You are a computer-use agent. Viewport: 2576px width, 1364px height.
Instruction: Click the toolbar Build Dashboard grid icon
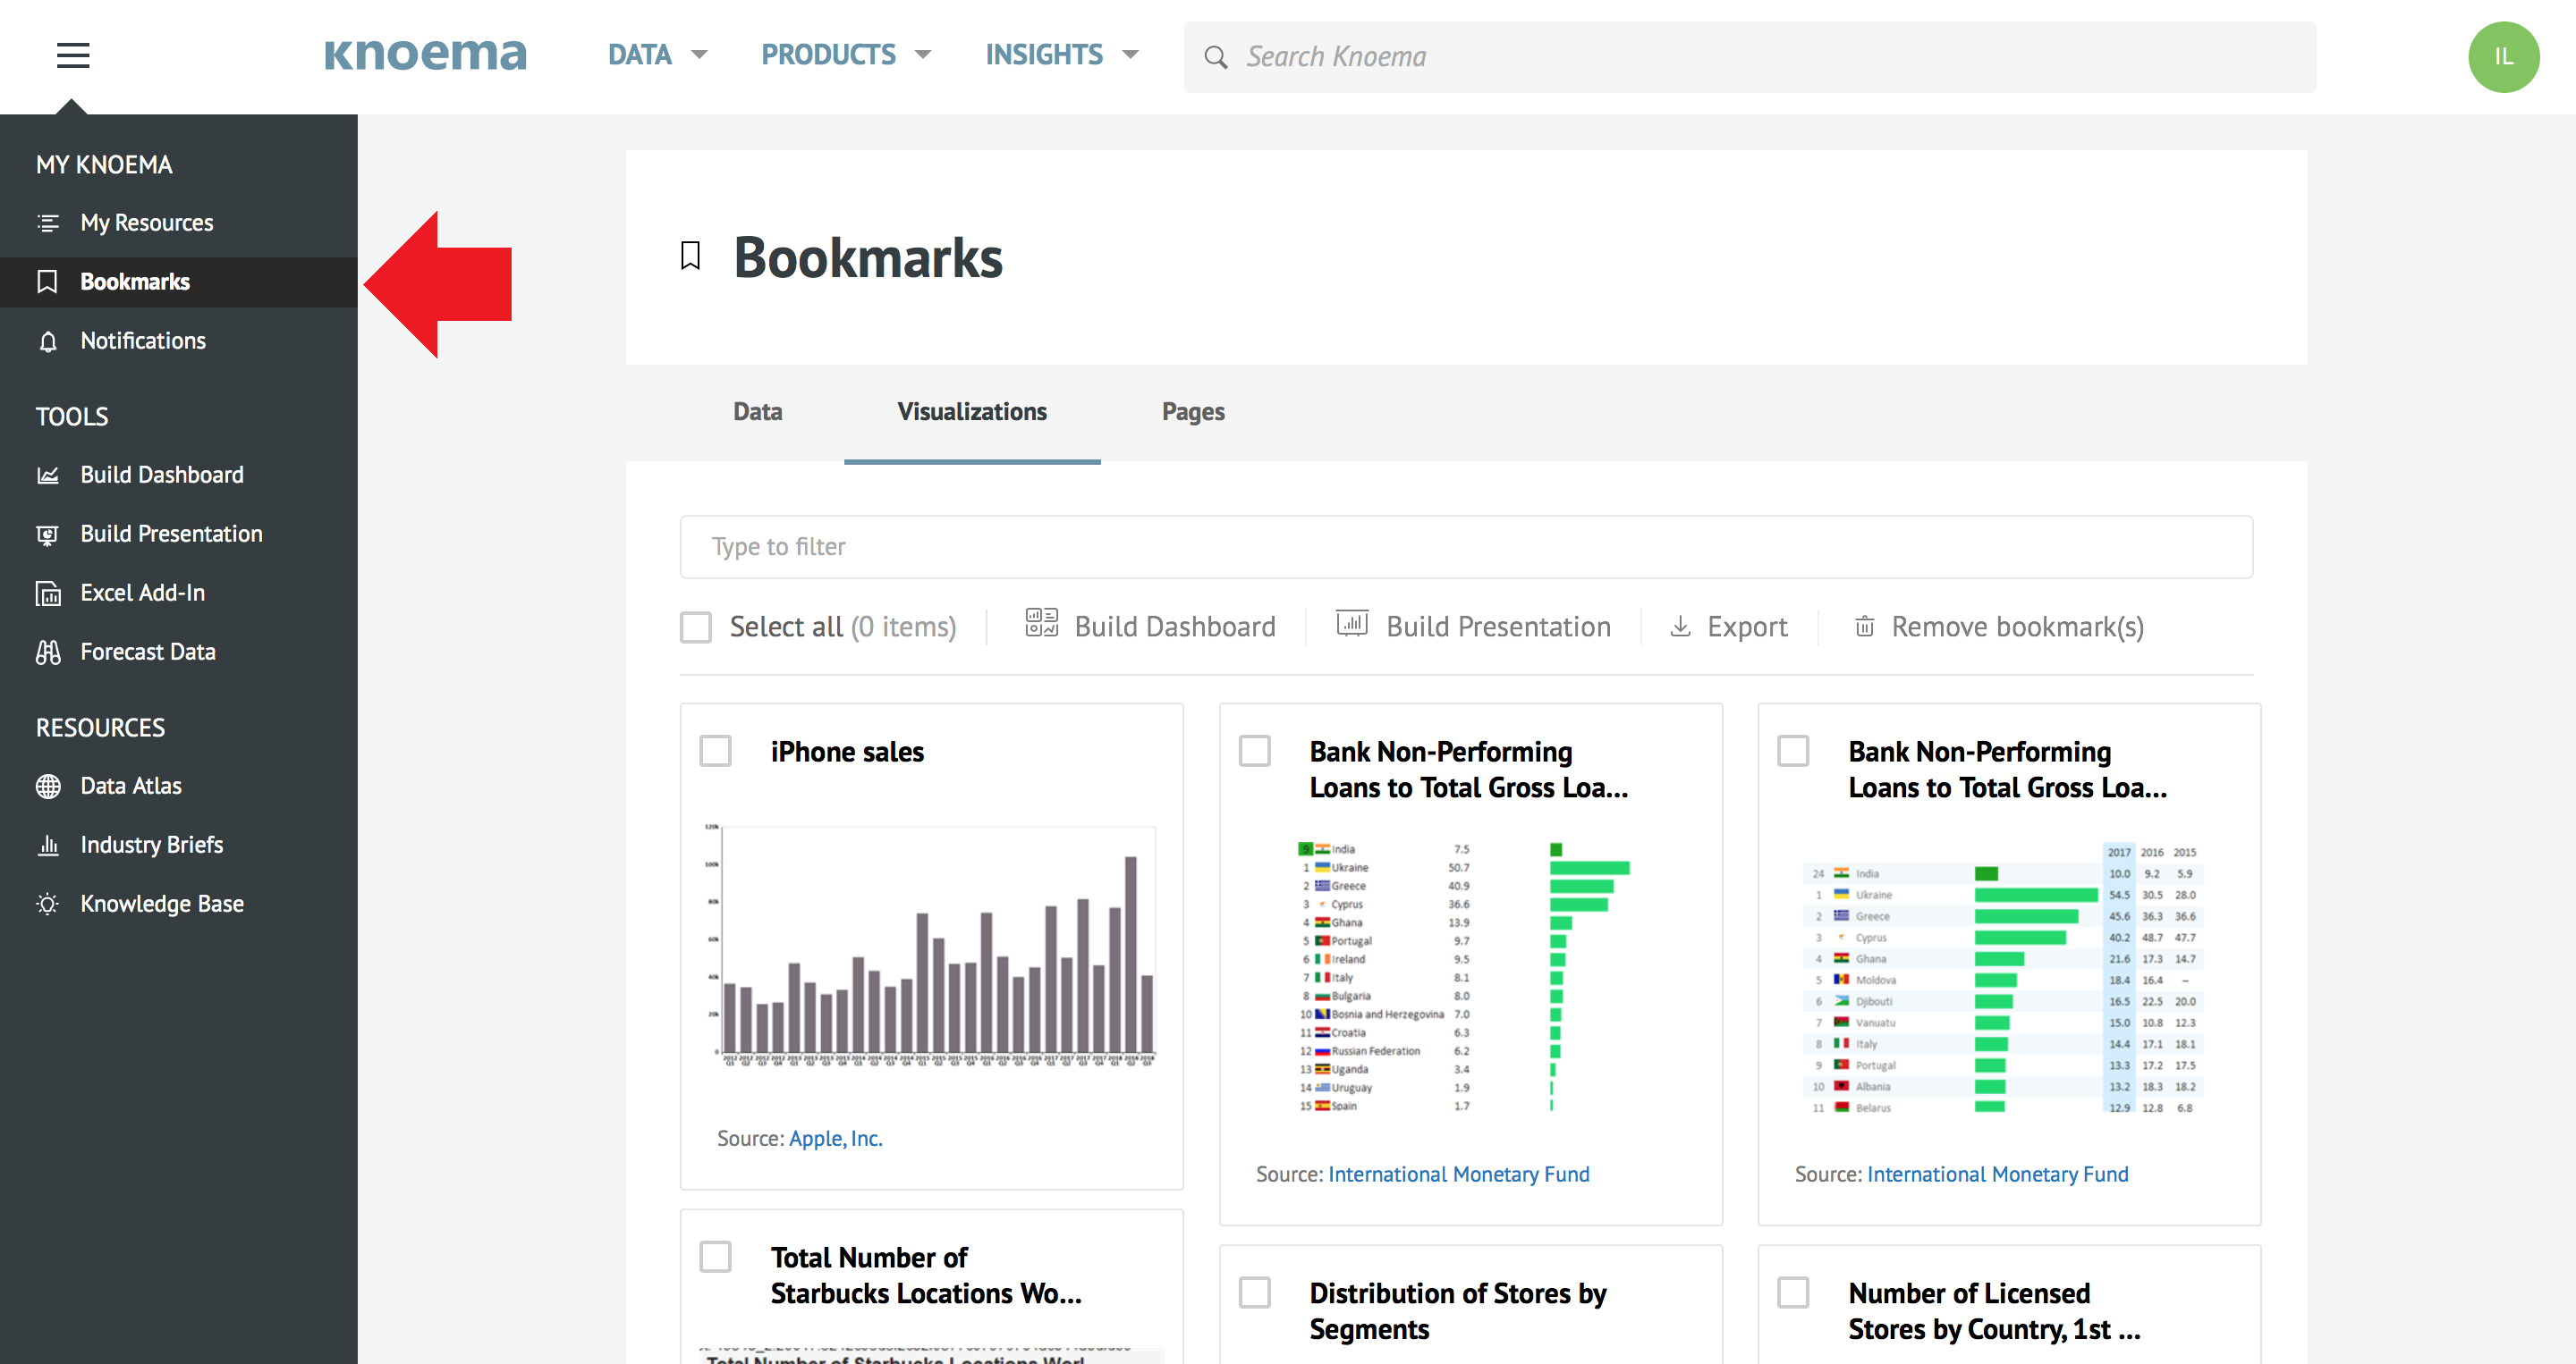click(1041, 622)
